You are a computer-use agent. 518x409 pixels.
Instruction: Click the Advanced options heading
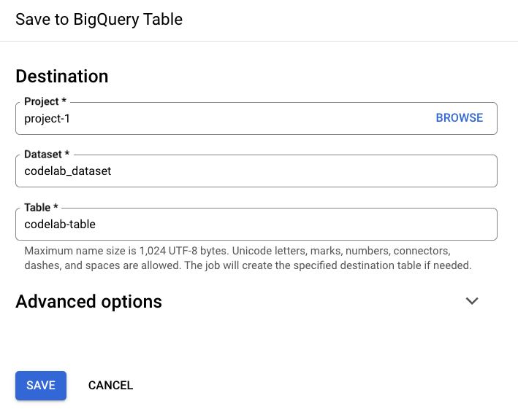click(88, 302)
